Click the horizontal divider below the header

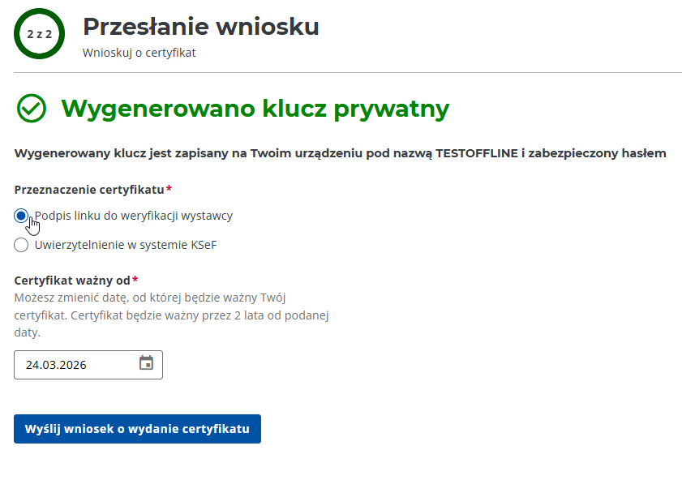point(348,73)
